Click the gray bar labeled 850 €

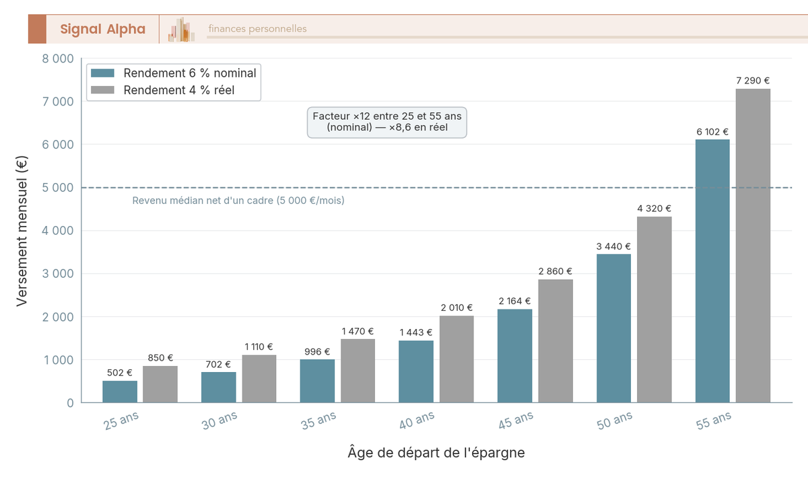[160, 384]
